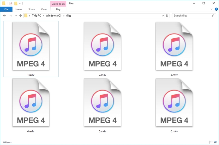This screenshot has height=145, width=219.
Task: Click the Properties icon in Quick Access Toolbar
Action: (x=11, y=4)
